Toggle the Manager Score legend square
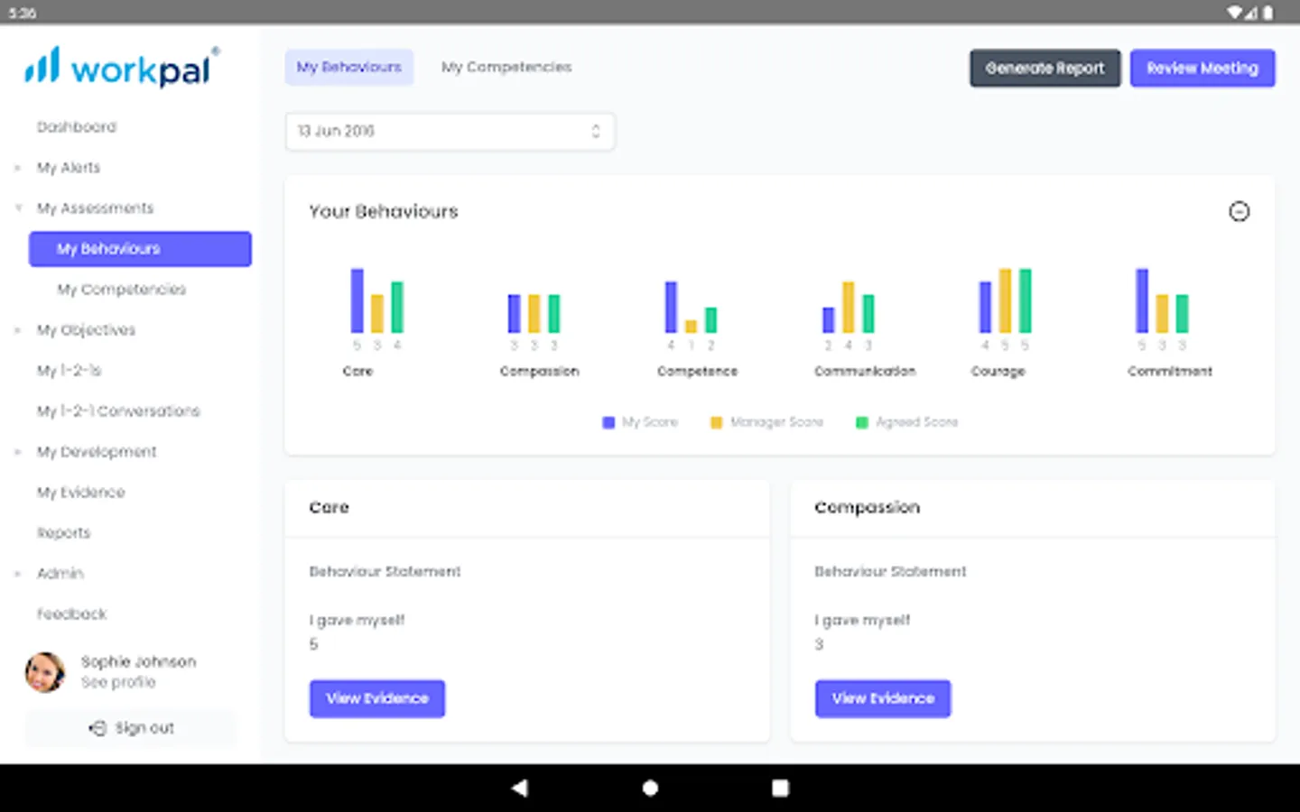Viewport: 1300px width, 812px height. click(716, 422)
